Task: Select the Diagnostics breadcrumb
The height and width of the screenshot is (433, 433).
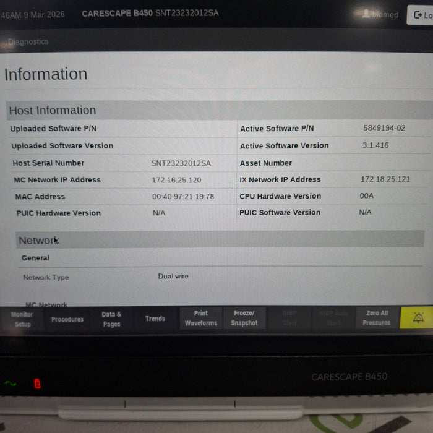Action: point(28,41)
